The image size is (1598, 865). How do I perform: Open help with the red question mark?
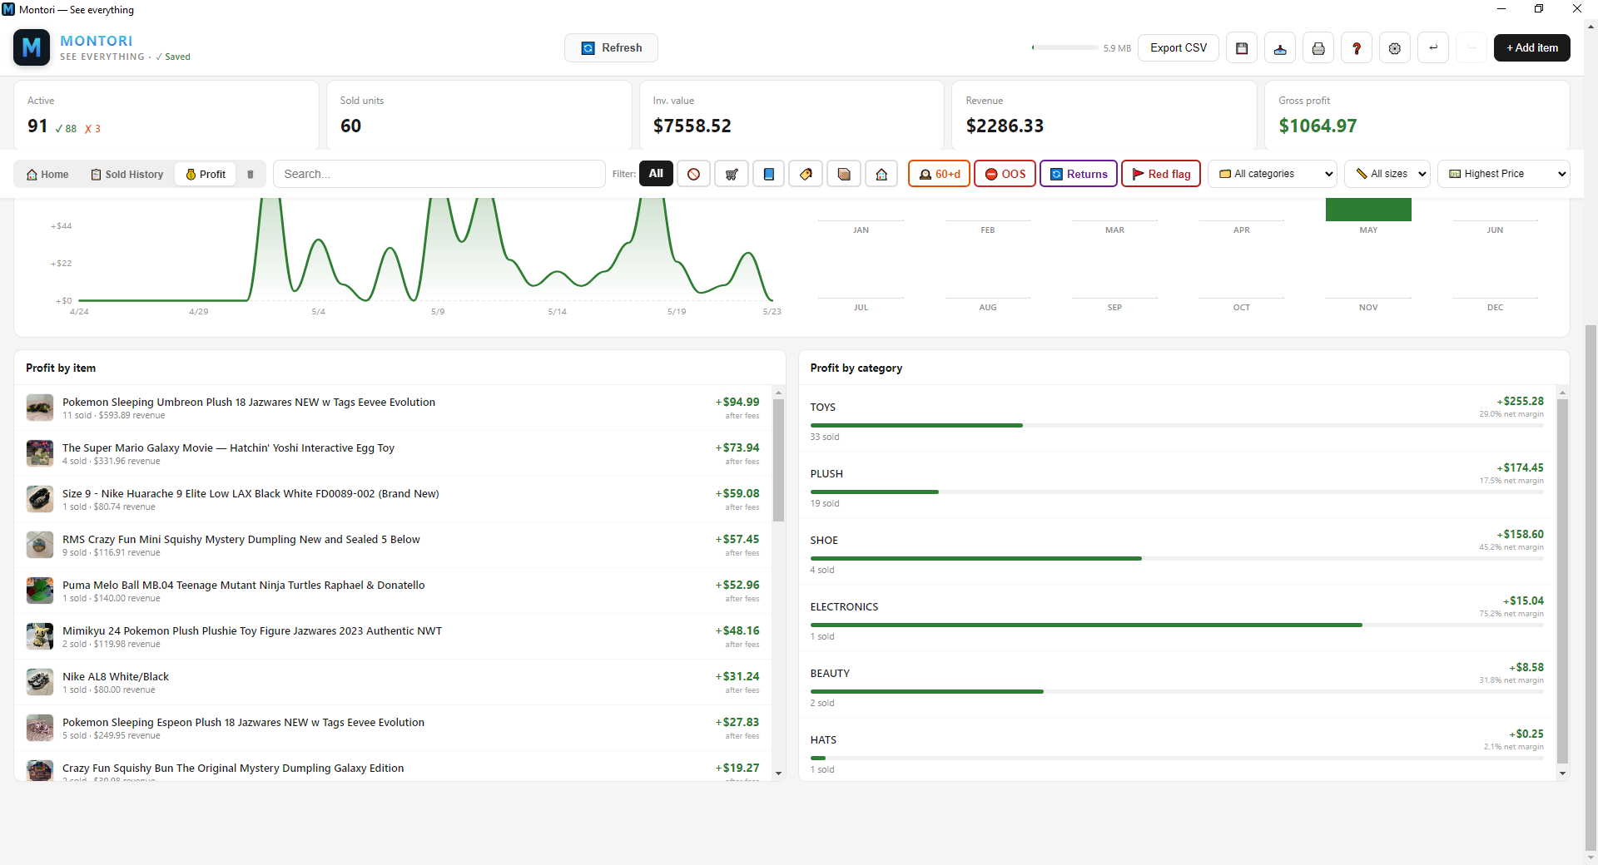[x=1357, y=48]
